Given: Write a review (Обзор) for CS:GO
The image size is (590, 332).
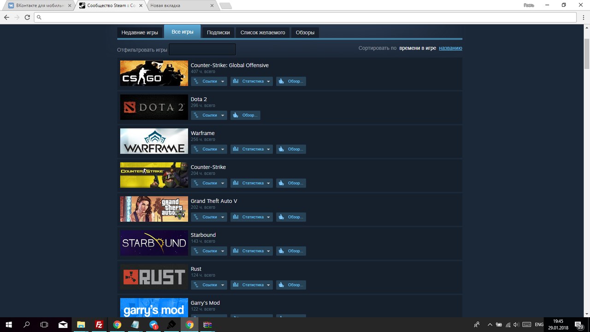Looking at the screenshot, I should point(291,81).
